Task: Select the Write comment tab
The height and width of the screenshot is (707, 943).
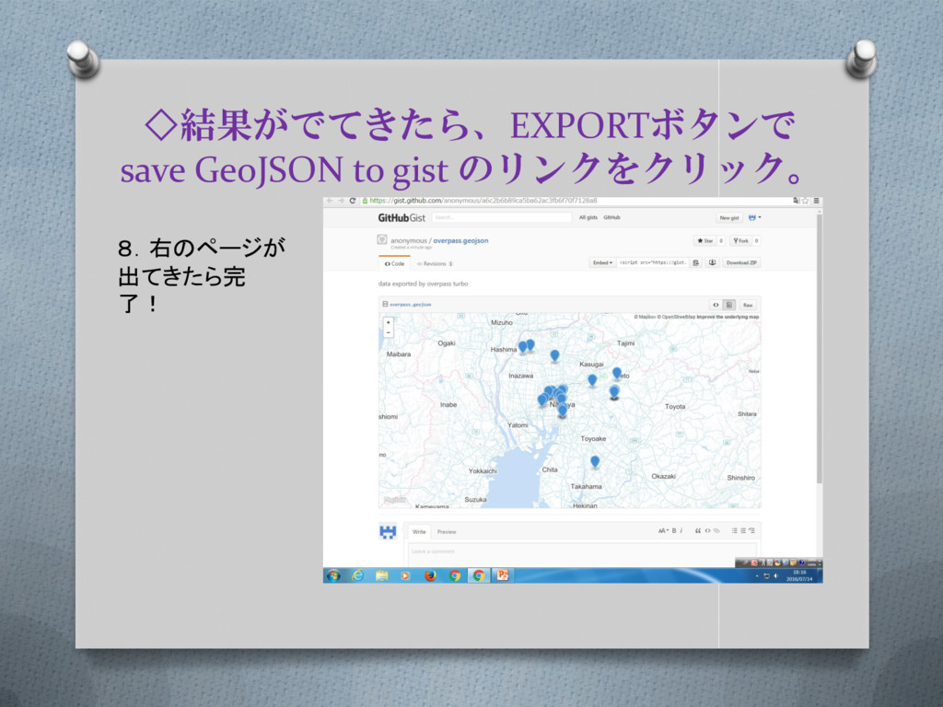Action: pos(419,531)
